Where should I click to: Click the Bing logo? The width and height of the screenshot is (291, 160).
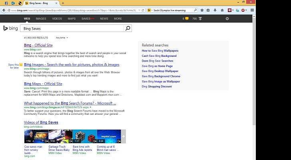point(10,28)
